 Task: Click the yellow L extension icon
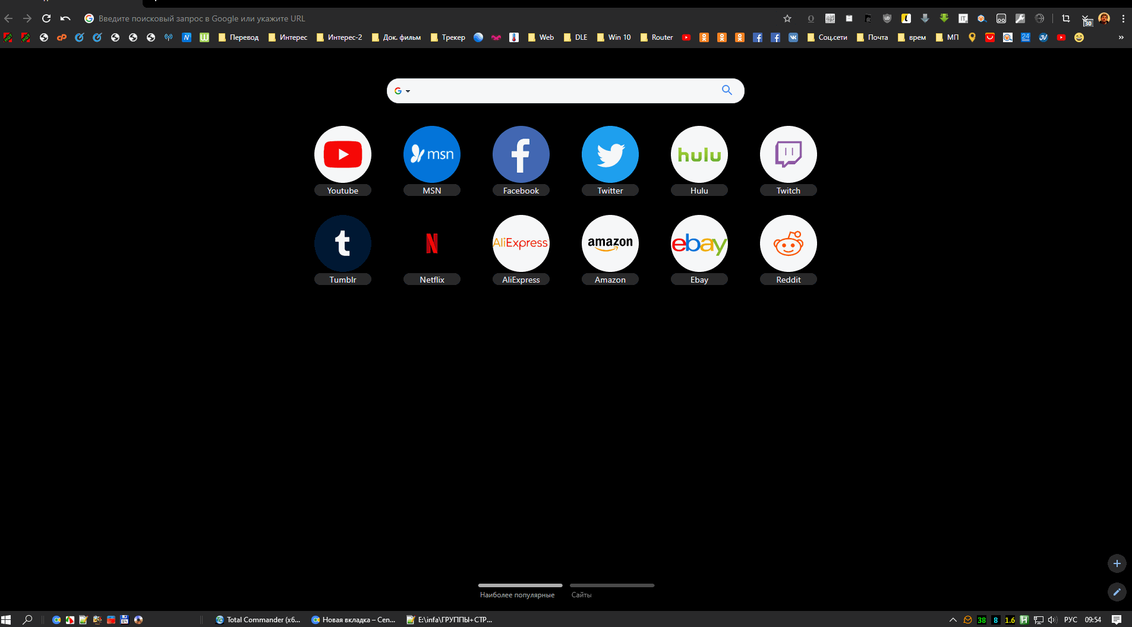[906, 18]
